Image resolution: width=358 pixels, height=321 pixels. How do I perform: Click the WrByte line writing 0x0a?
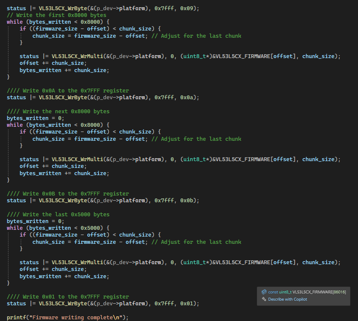pyautogui.click(x=103, y=98)
